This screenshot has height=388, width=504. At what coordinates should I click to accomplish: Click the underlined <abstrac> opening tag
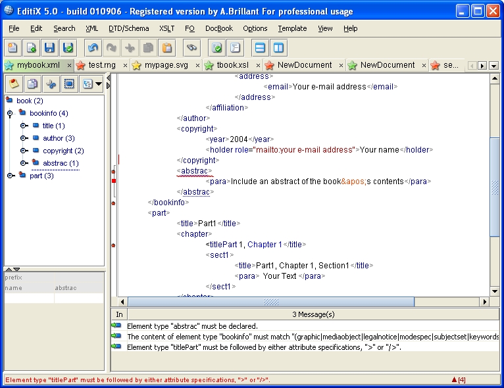click(194, 171)
